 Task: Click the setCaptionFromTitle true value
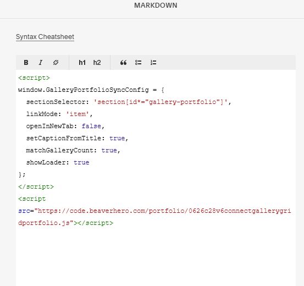(117, 138)
